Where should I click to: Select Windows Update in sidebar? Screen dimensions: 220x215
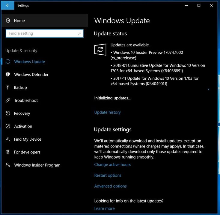coord(45,62)
